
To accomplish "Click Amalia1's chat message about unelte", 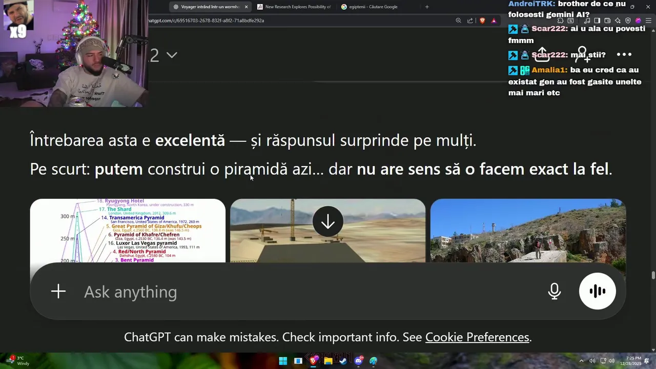I will pos(575,81).
